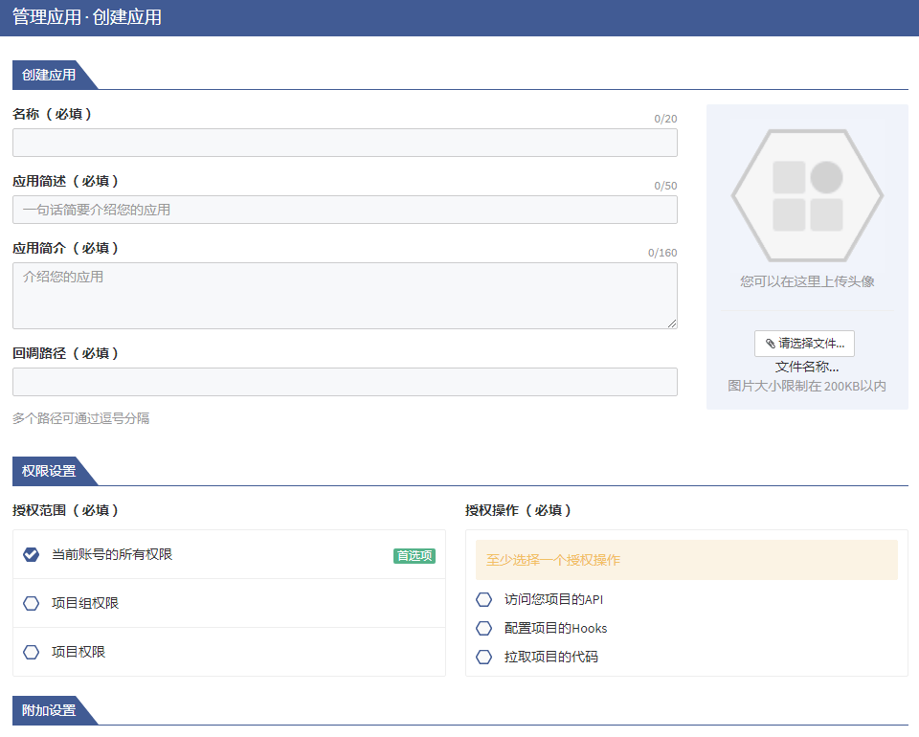The height and width of the screenshot is (737, 919).
Task: Click the 至少选择一个授权操作 warning banner
Action: (x=686, y=560)
